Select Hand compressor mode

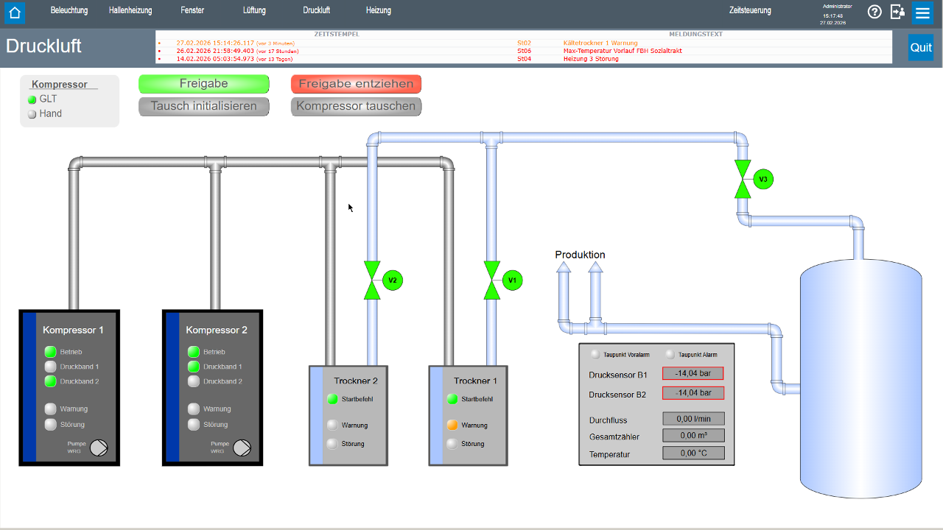[x=32, y=114]
